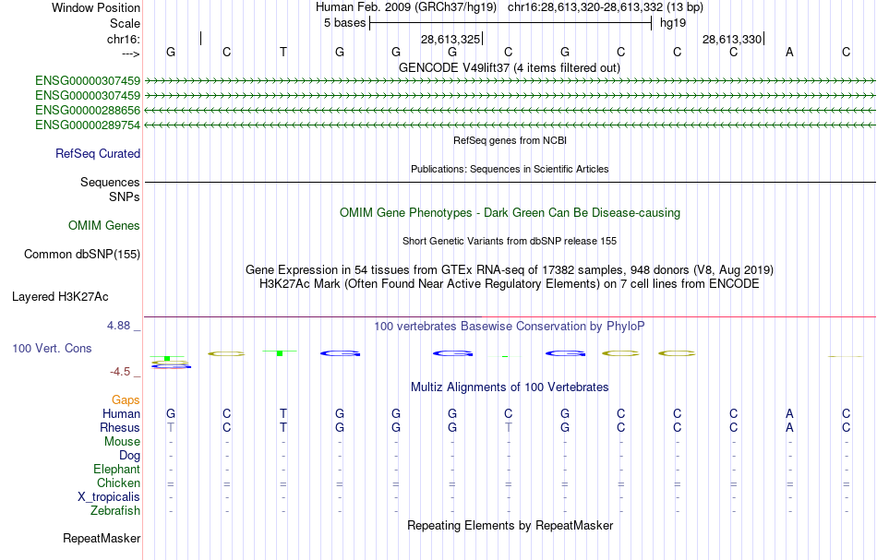Select the Chicken species row label
877x560 pixels.
click(118, 483)
